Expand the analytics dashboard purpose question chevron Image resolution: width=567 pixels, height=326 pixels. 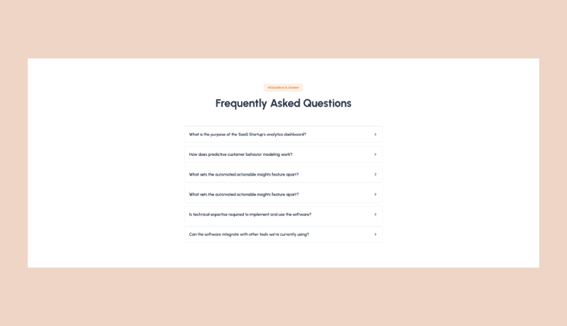click(375, 134)
